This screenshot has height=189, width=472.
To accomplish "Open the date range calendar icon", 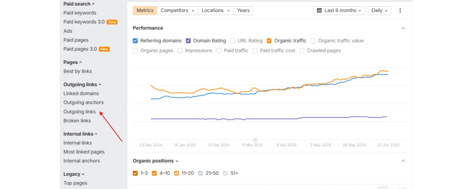I will click(x=319, y=10).
